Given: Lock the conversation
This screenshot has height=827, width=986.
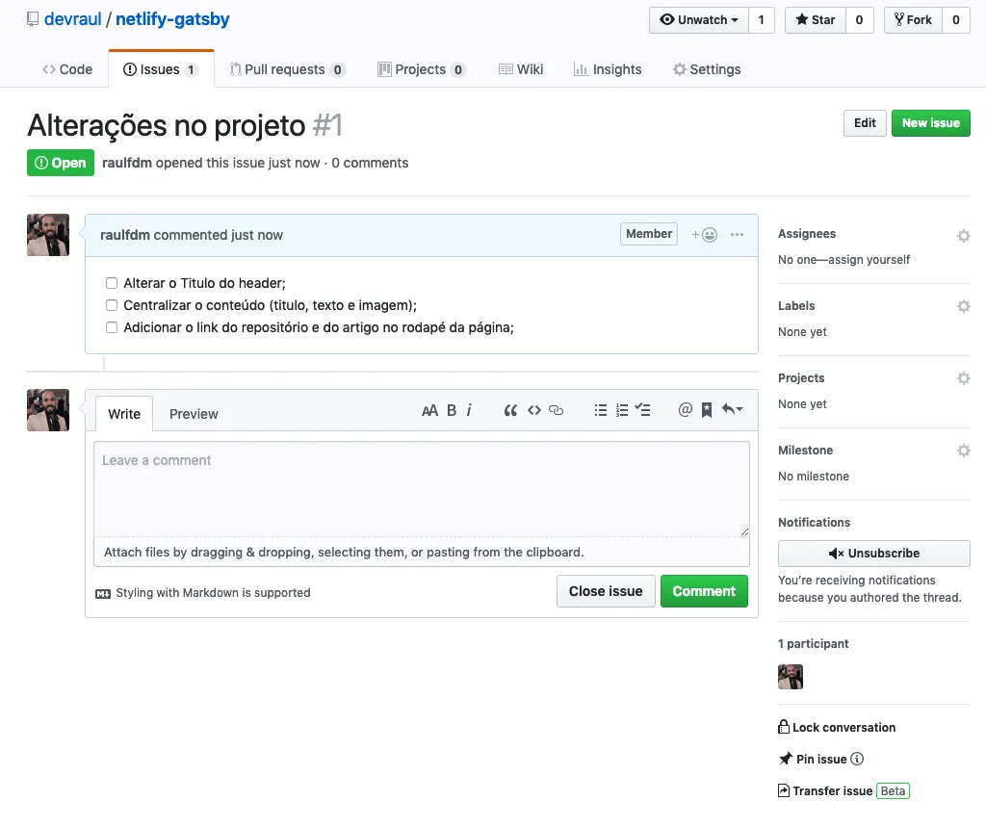Looking at the screenshot, I should 837,728.
